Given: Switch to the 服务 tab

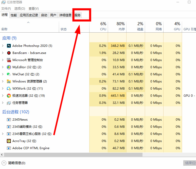Looking at the screenshot, I should [x=78, y=15].
